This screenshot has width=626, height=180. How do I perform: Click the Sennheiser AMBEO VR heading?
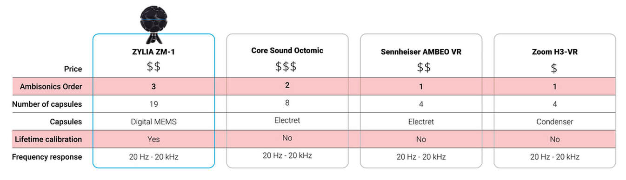(421, 52)
